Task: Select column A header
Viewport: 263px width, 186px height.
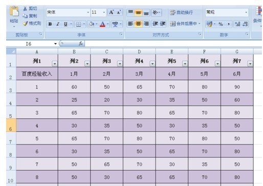Action: click(x=37, y=52)
